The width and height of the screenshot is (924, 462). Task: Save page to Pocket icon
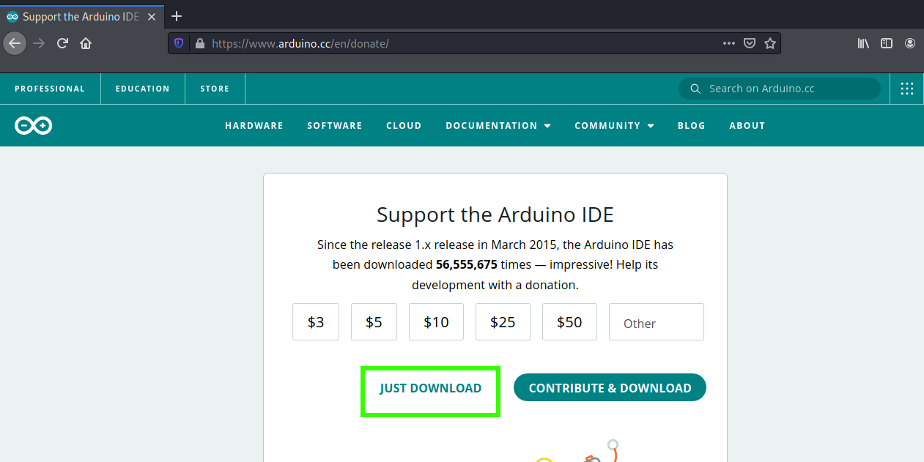[750, 43]
